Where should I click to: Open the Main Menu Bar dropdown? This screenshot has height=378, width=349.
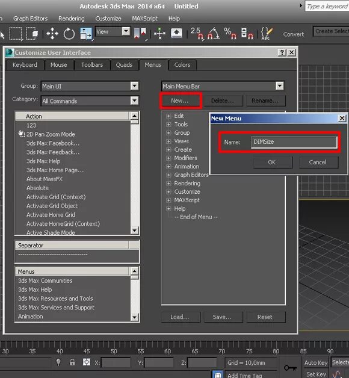coord(280,86)
